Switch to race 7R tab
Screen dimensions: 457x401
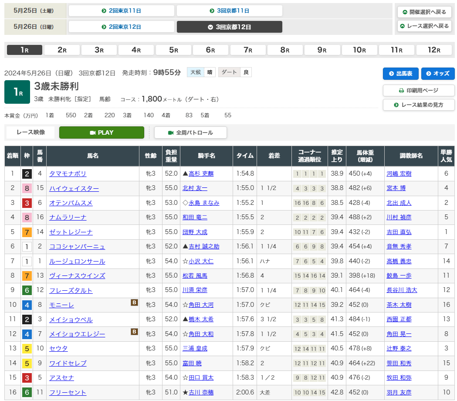(x=248, y=50)
